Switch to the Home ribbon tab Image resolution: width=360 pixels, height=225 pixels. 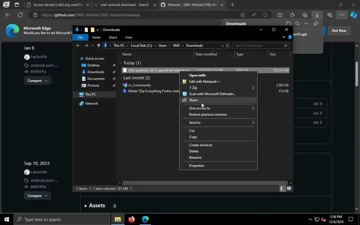click(96, 37)
